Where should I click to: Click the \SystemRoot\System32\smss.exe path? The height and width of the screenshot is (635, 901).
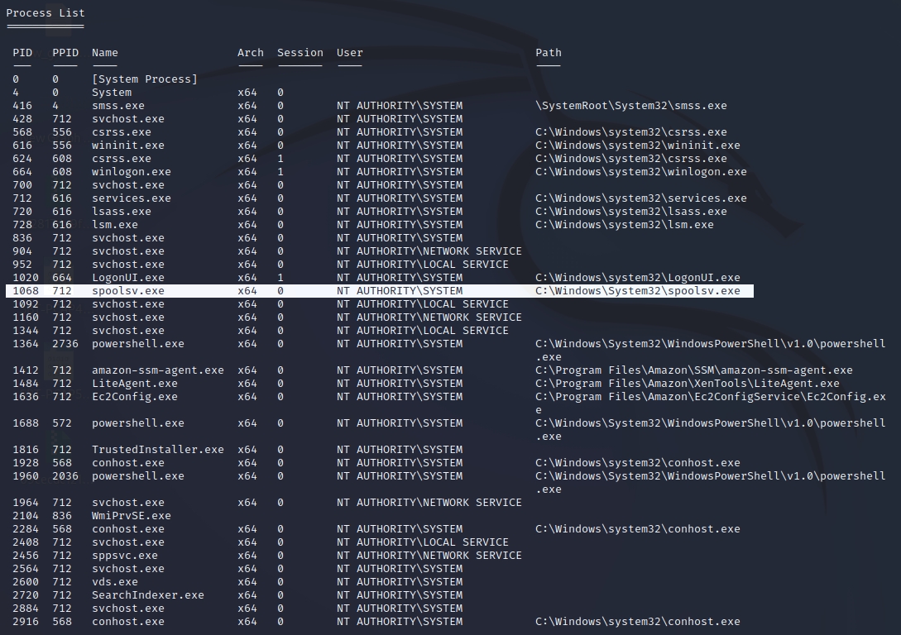631,106
